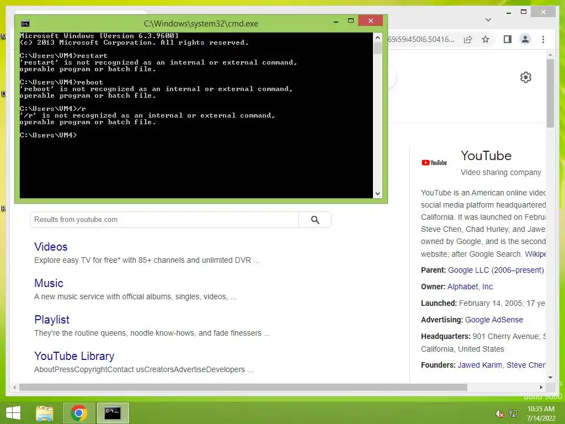Screen dimensions: 565x424
Task: Open the Windows Start button
Action: click(13, 413)
